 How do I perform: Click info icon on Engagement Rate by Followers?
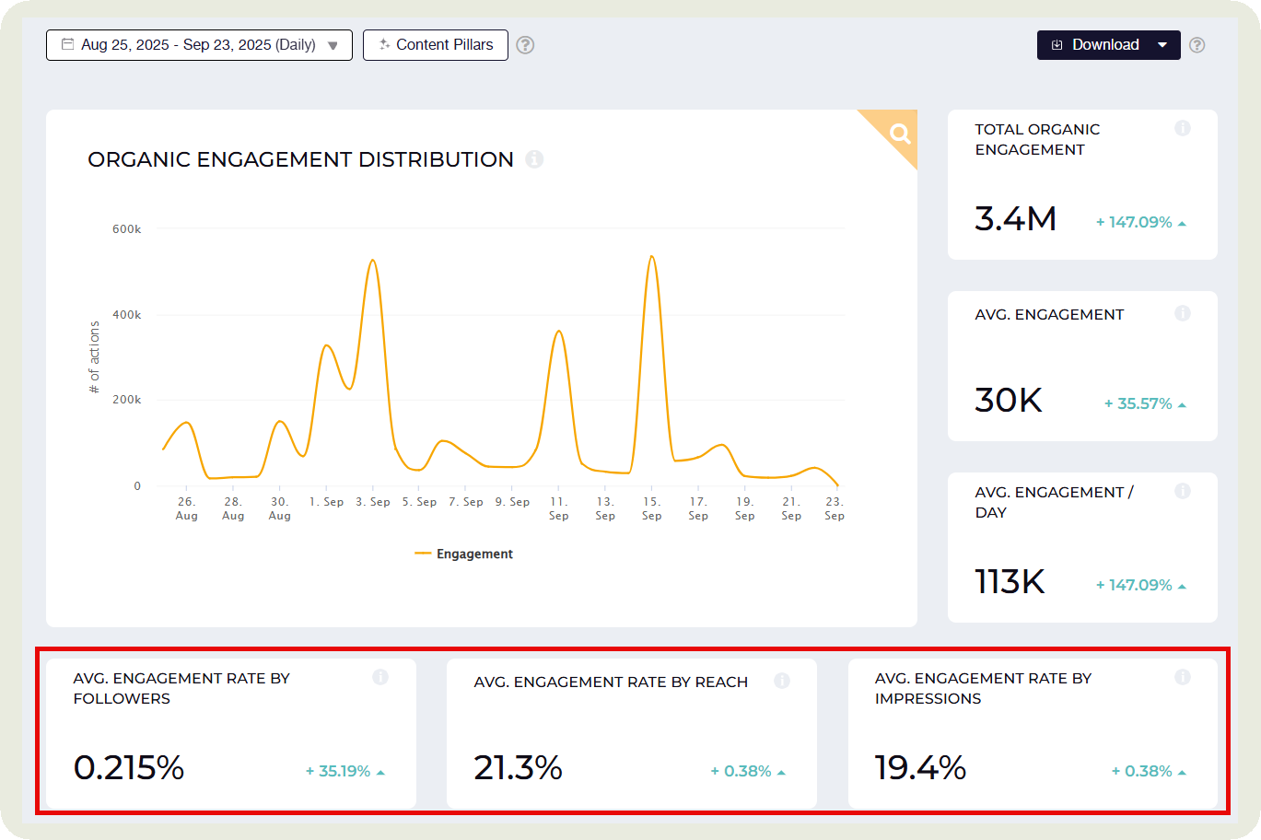380,678
